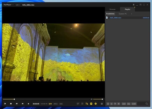Screen dimensions: 152x109
Task: Click the AAC audio codec label
Action: click(x=61, y=104)
